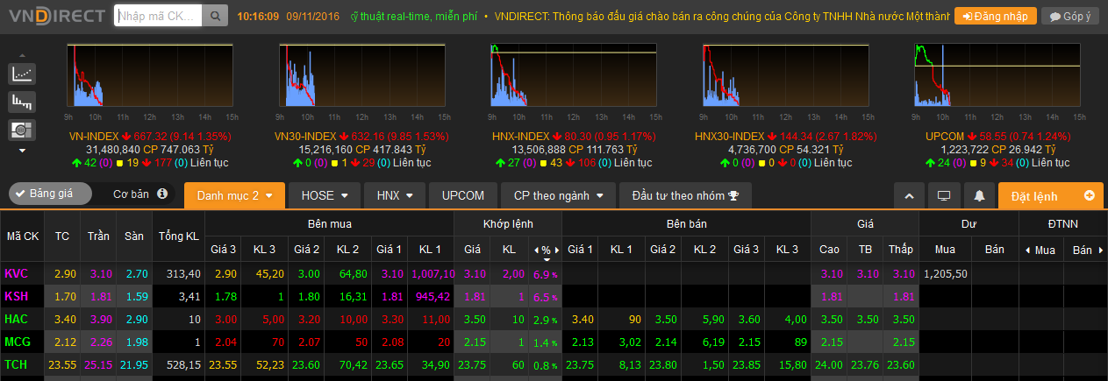Open the VN30-INDEX chart thumbnail
The width and height of the screenshot is (1108, 381).
pyautogui.click(x=361, y=77)
